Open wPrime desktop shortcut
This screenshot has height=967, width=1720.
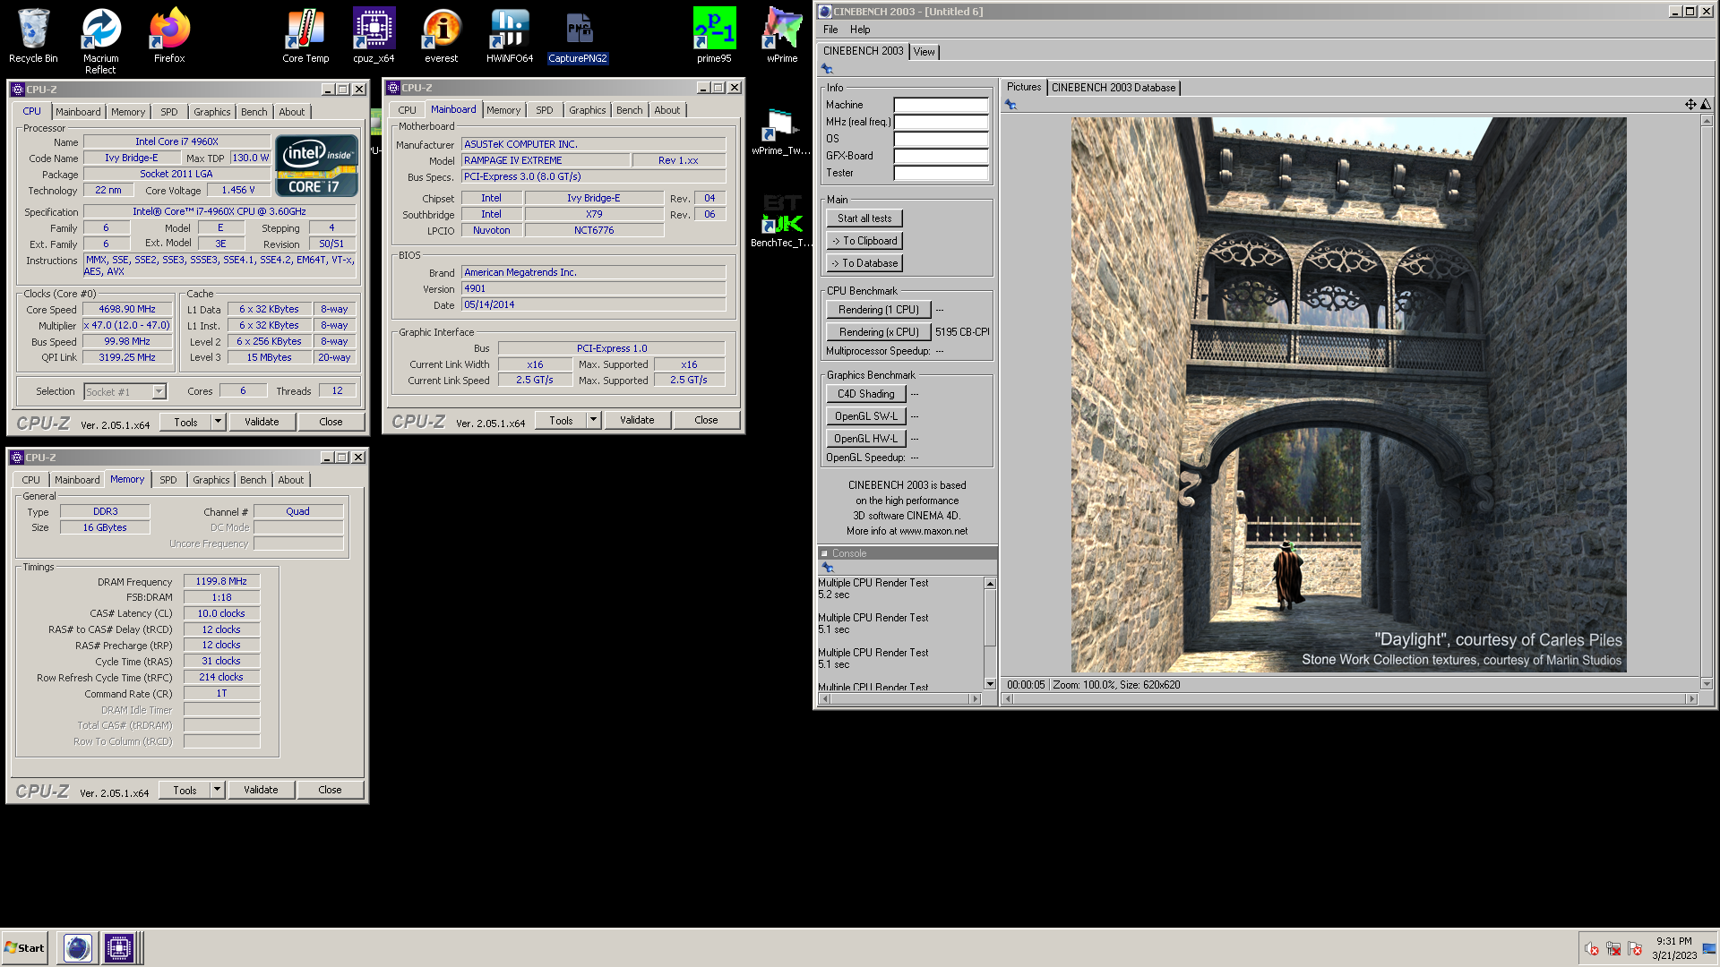pos(782,36)
